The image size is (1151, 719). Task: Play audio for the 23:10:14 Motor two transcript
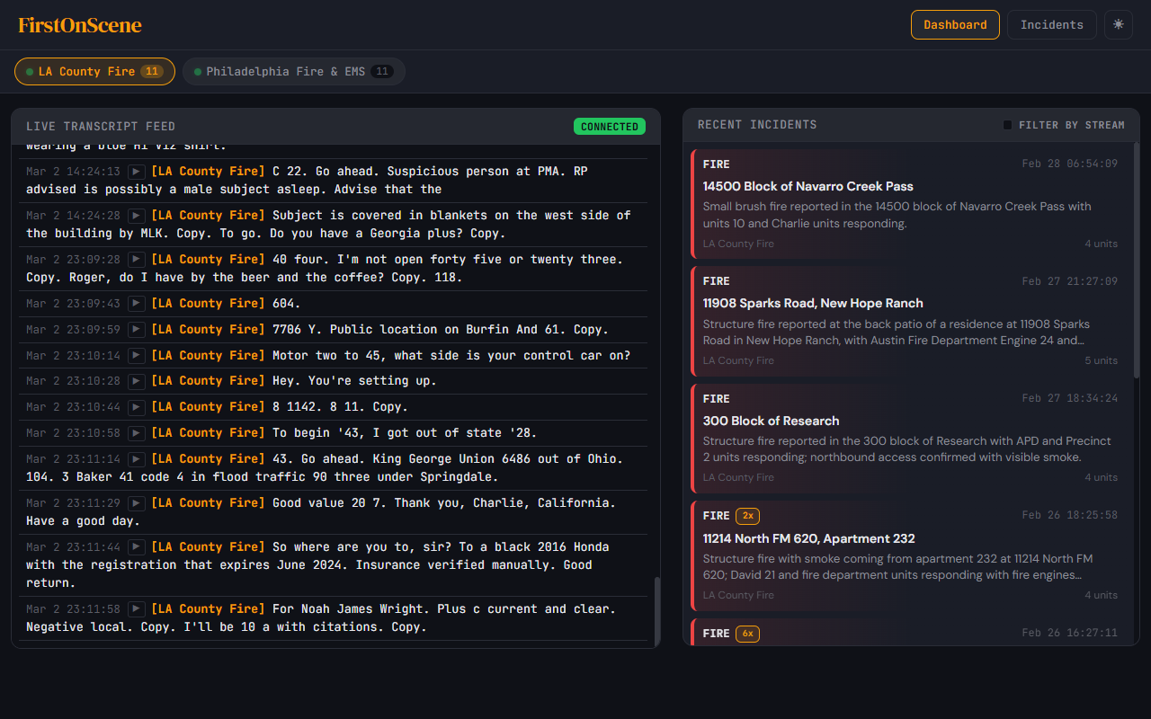[x=136, y=356]
